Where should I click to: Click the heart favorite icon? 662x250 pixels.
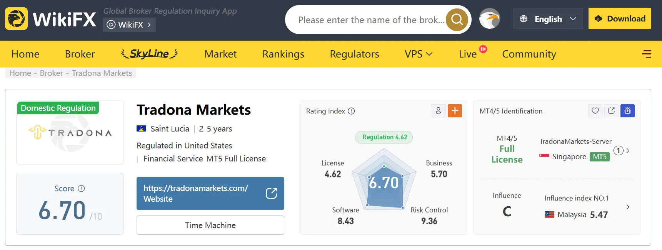point(595,111)
